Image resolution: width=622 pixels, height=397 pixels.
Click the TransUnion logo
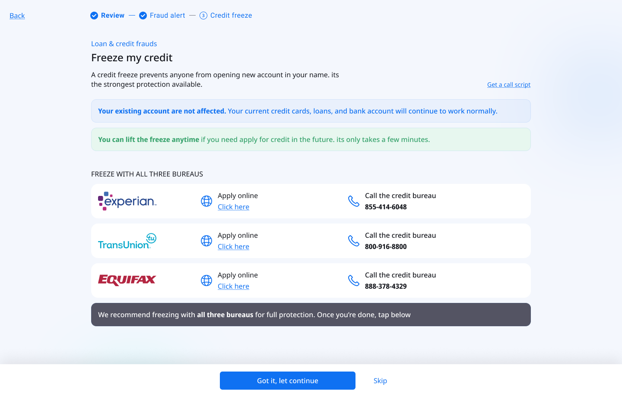coord(127,241)
